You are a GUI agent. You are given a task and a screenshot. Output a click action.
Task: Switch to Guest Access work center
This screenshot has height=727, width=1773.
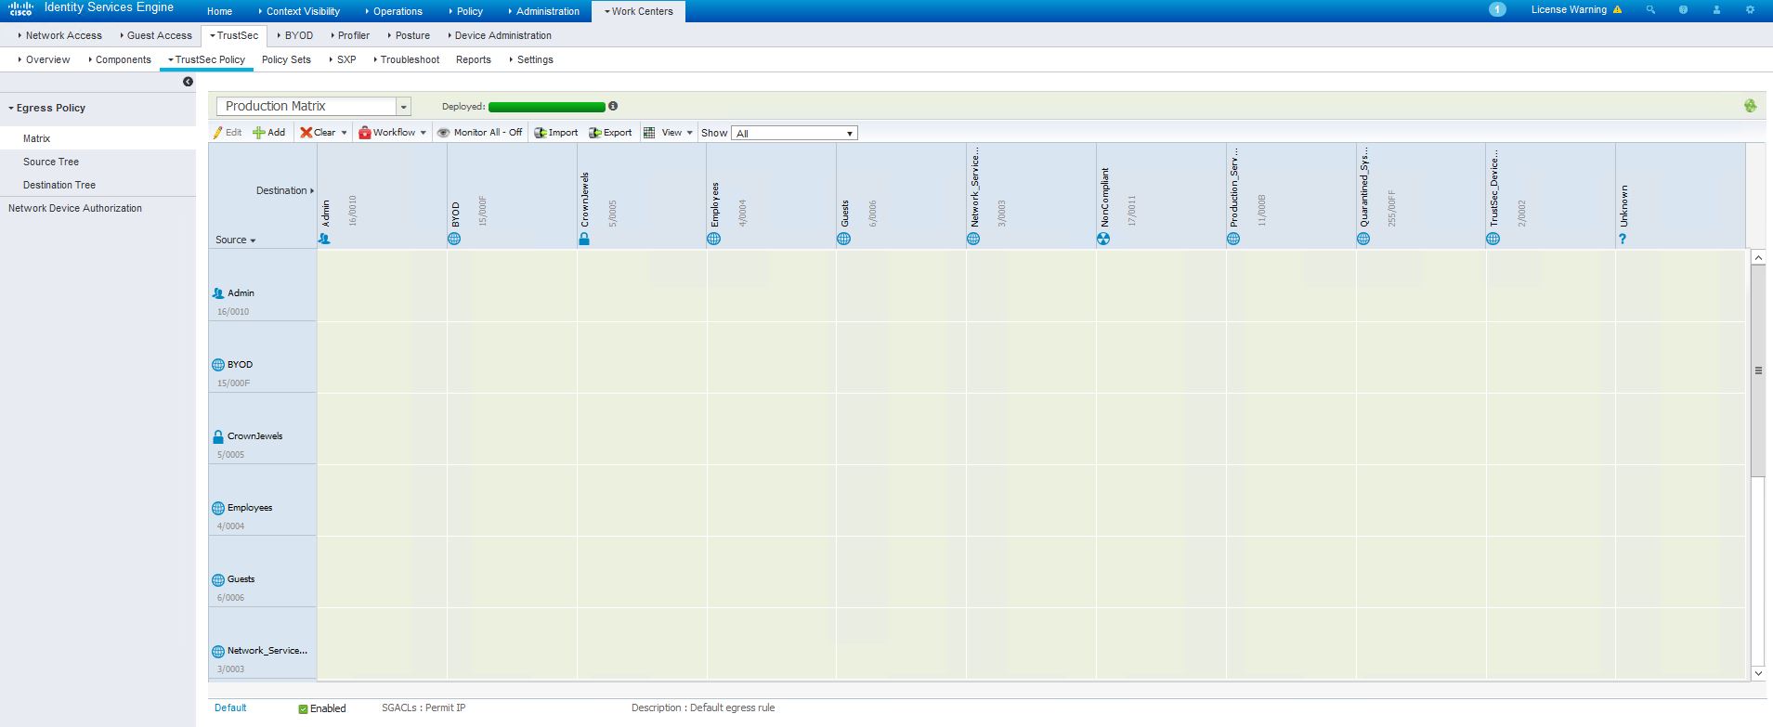click(156, 35)
